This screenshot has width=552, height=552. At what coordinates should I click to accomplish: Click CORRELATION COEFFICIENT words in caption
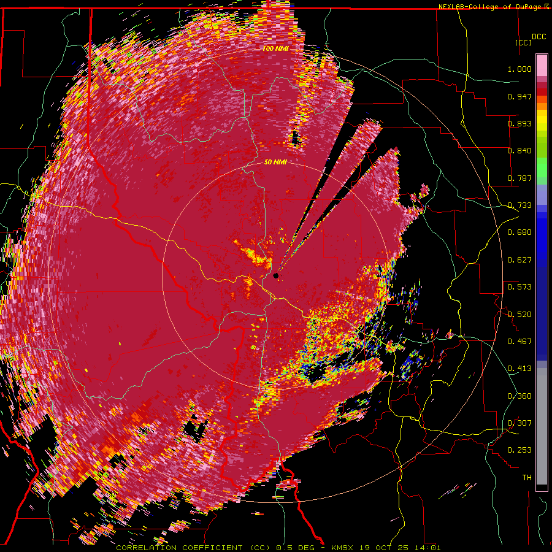179,548
